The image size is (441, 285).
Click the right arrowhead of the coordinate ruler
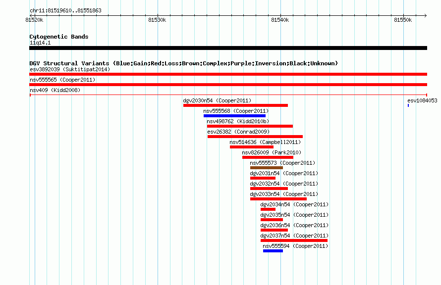tap(426, 15)
